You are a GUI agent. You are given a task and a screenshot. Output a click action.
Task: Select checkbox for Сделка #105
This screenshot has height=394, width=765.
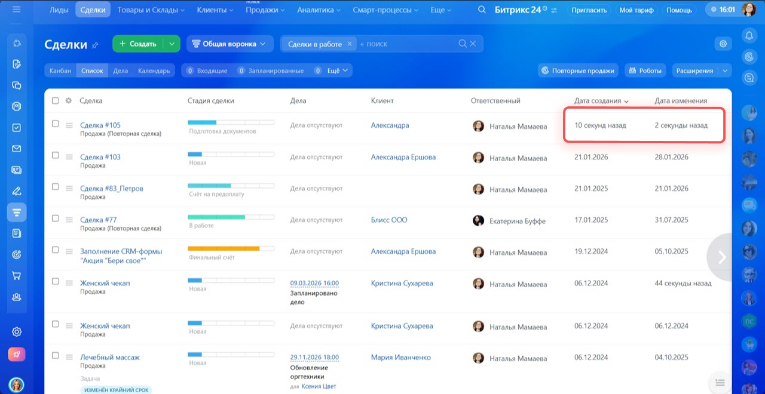[55, 124]
